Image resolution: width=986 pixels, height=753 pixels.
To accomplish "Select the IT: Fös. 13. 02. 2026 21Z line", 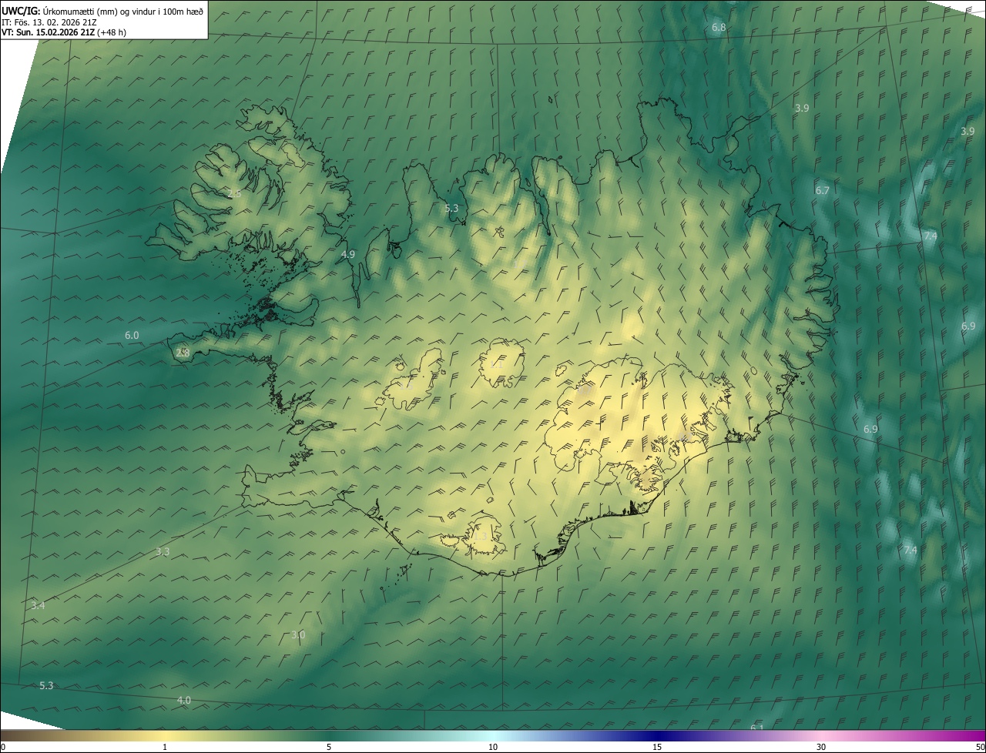I will tap(49, 22).
